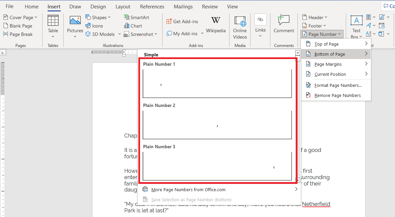Click the Comments button at top right
The height and width of the screenshot is (217, 395).
click(388, 6)
